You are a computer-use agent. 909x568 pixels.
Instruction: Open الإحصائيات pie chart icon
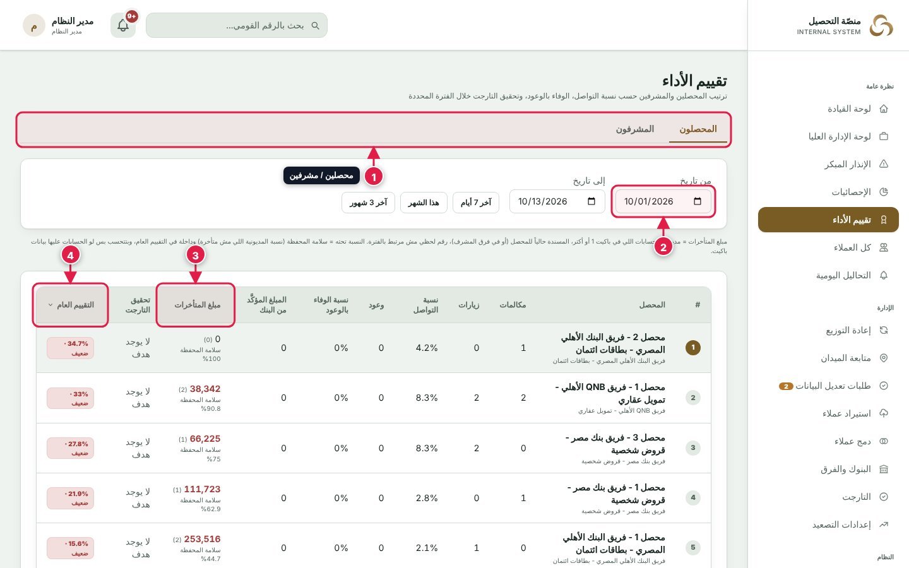point(884,192)
